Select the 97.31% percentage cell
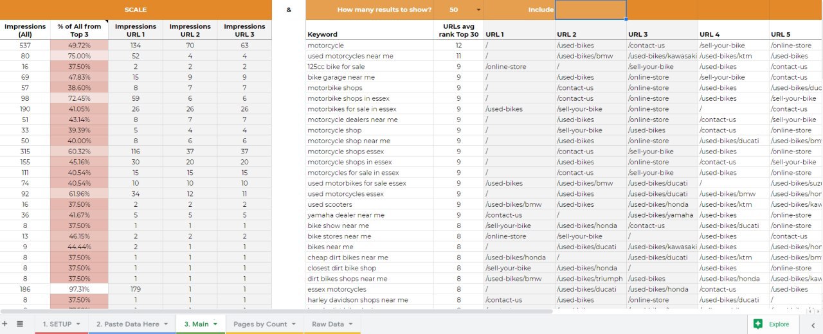Screen dimensions: 823x334 pyautogui.click(x=79, y=289)
